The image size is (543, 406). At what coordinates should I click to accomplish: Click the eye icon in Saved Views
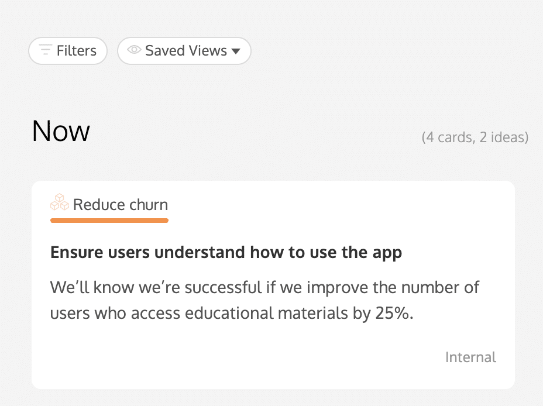click(x=135, y=50)
